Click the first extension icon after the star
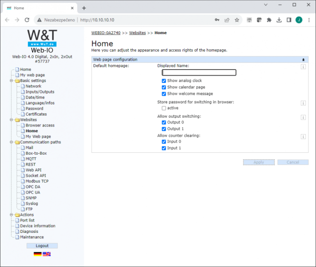The image size is (316, 267). 249,20
